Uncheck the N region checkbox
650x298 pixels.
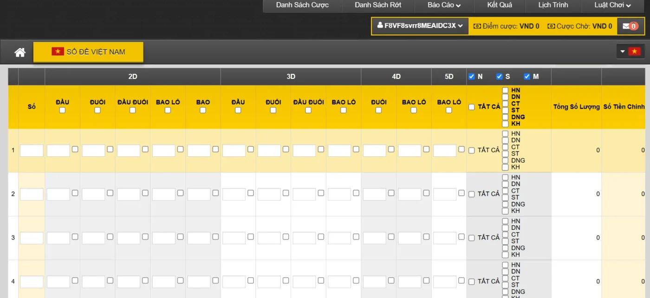(472, 77)
